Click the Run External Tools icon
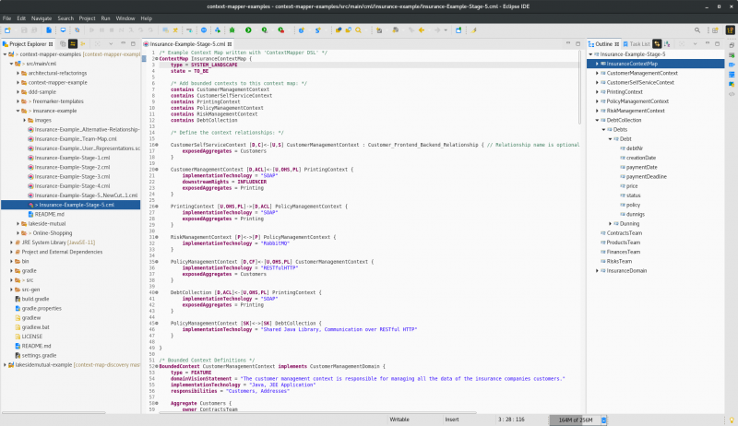The width and height of the screenshot is (738, 426). tap(281, 30)
